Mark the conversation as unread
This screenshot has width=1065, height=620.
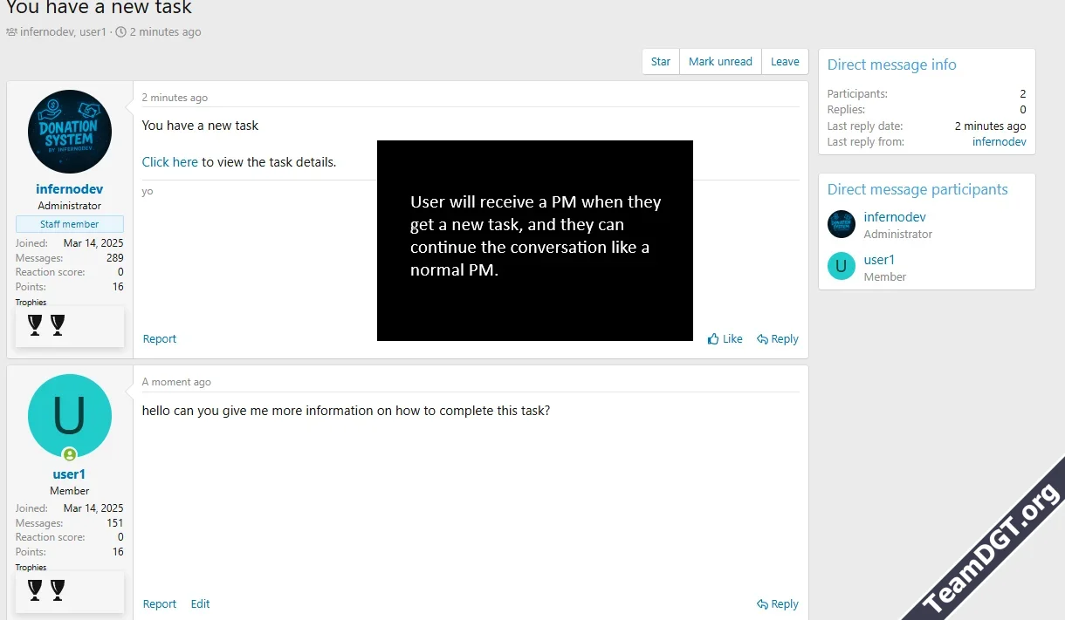coord(720,62)
